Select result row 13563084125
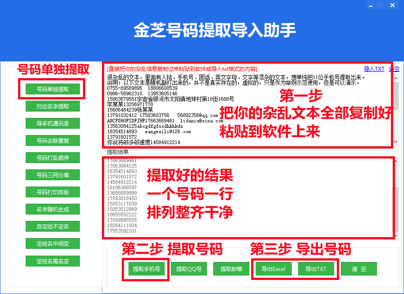Image resolution: width=404 pixels, height=294 pixels. point(122,166)
